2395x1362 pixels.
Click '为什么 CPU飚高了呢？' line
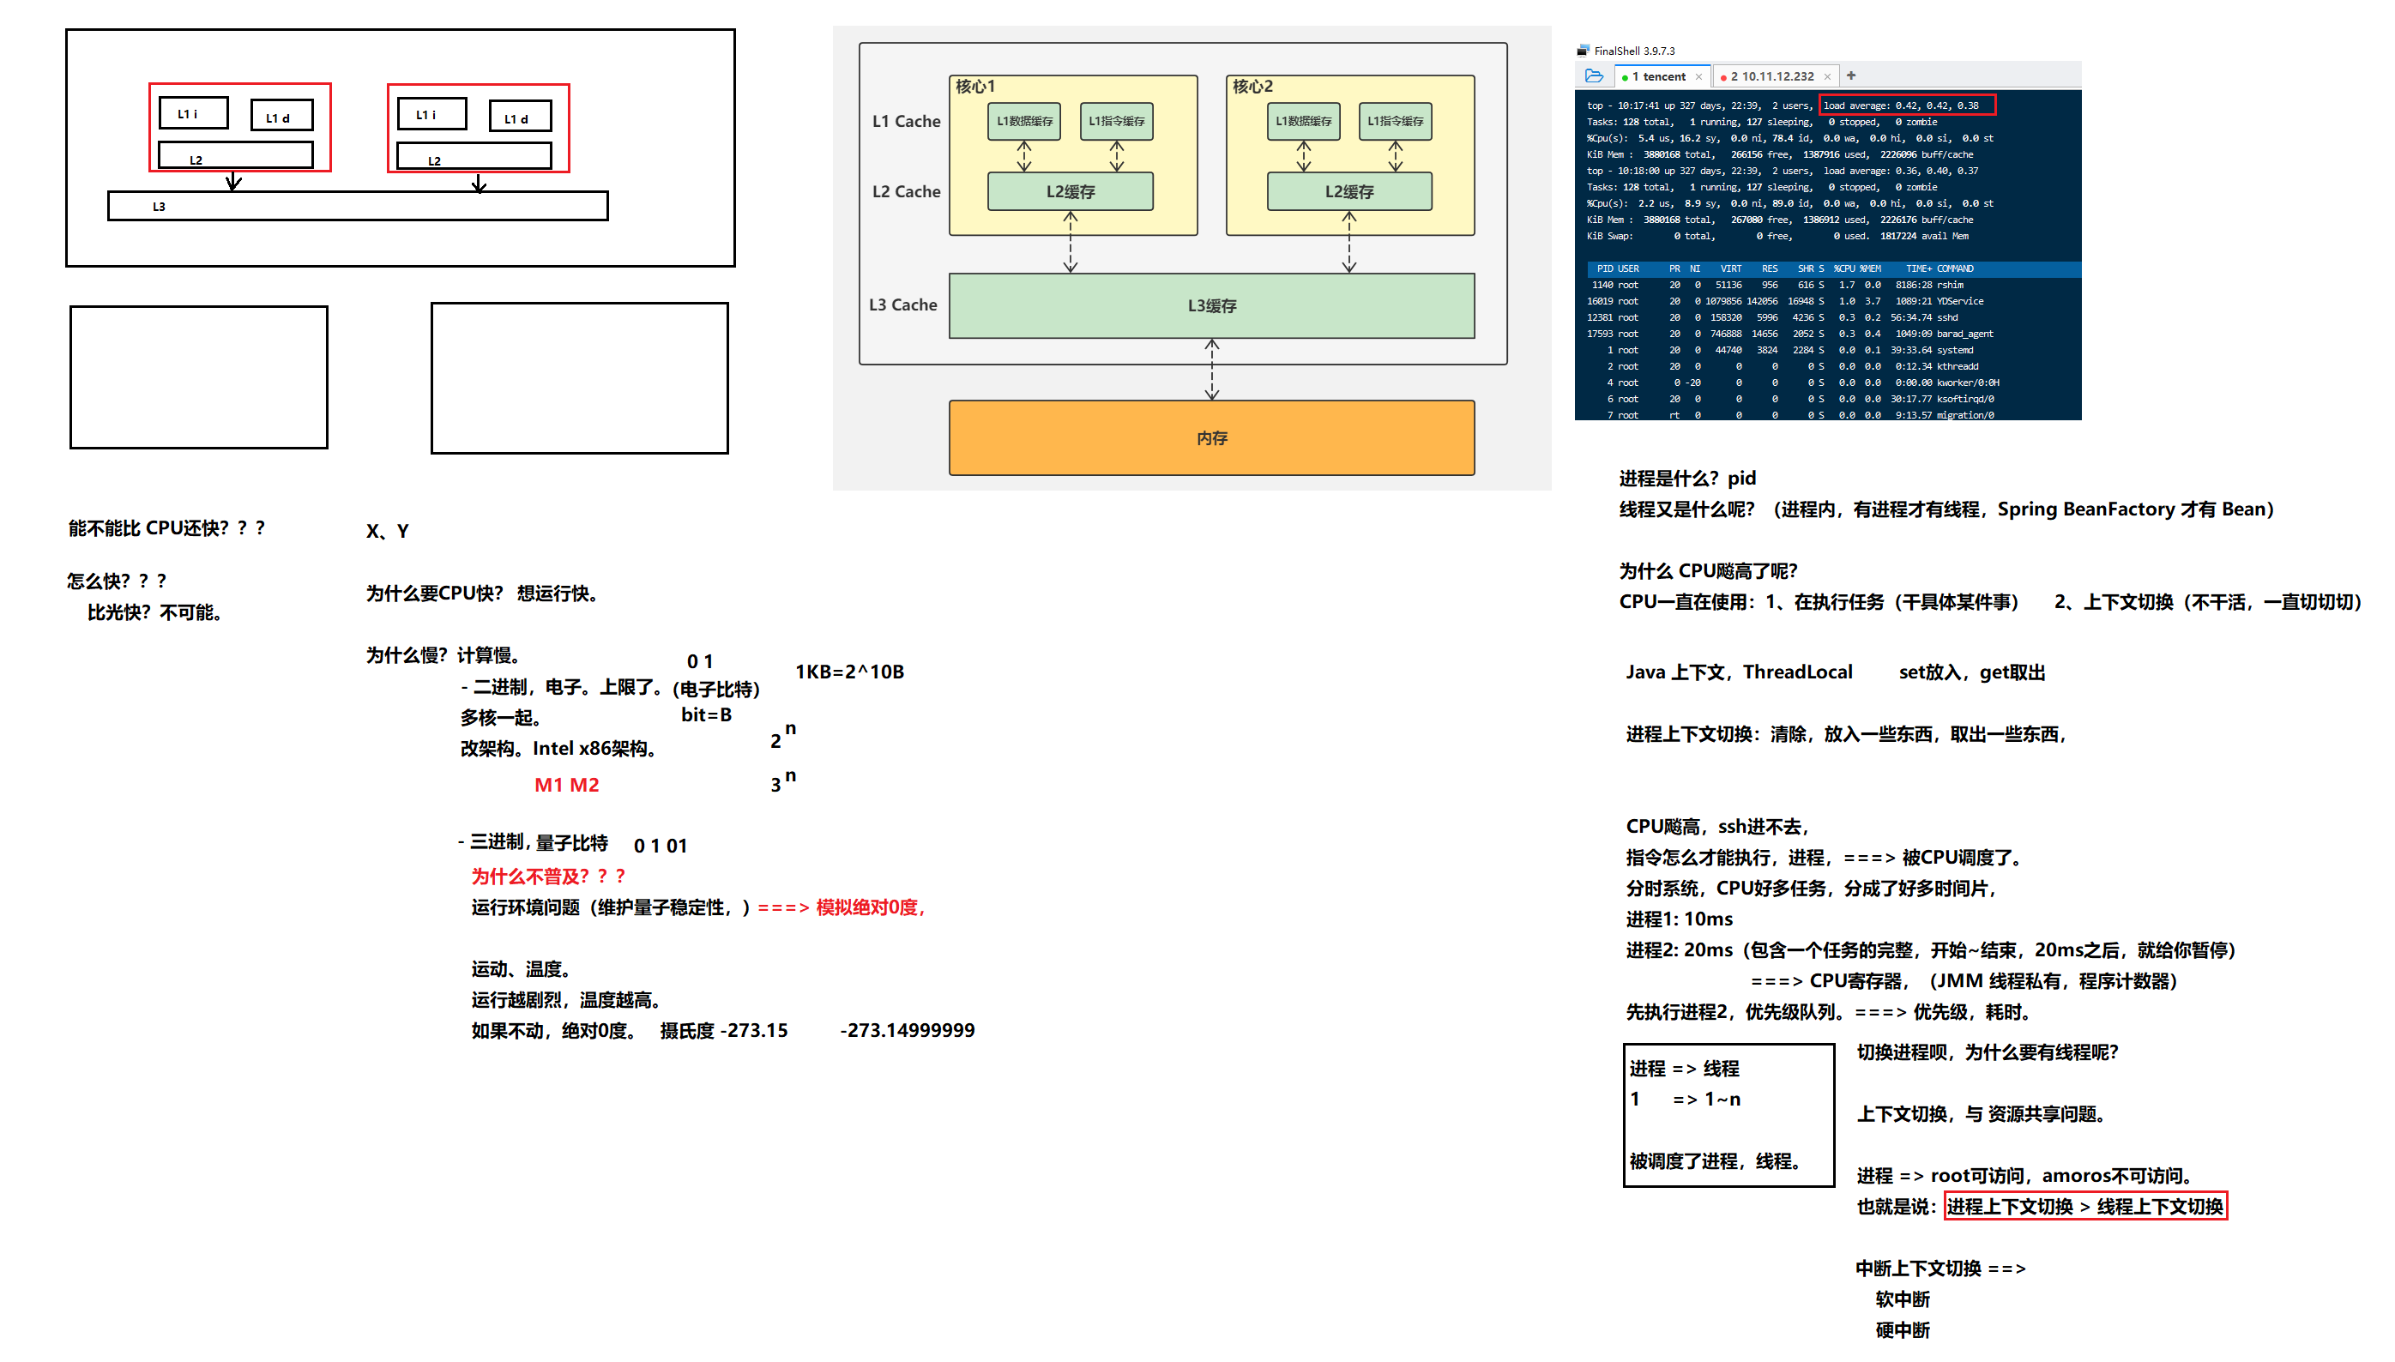click(1708, 571)
